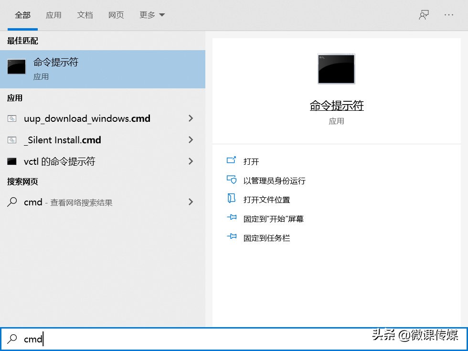
Task: Expand the chevron next to uup_download_windows.cmd
Action: (x=191, y=118)
